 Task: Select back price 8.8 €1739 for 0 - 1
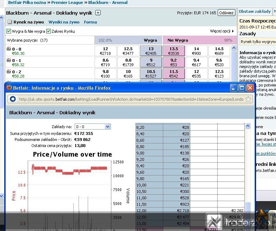pos(128,62)
